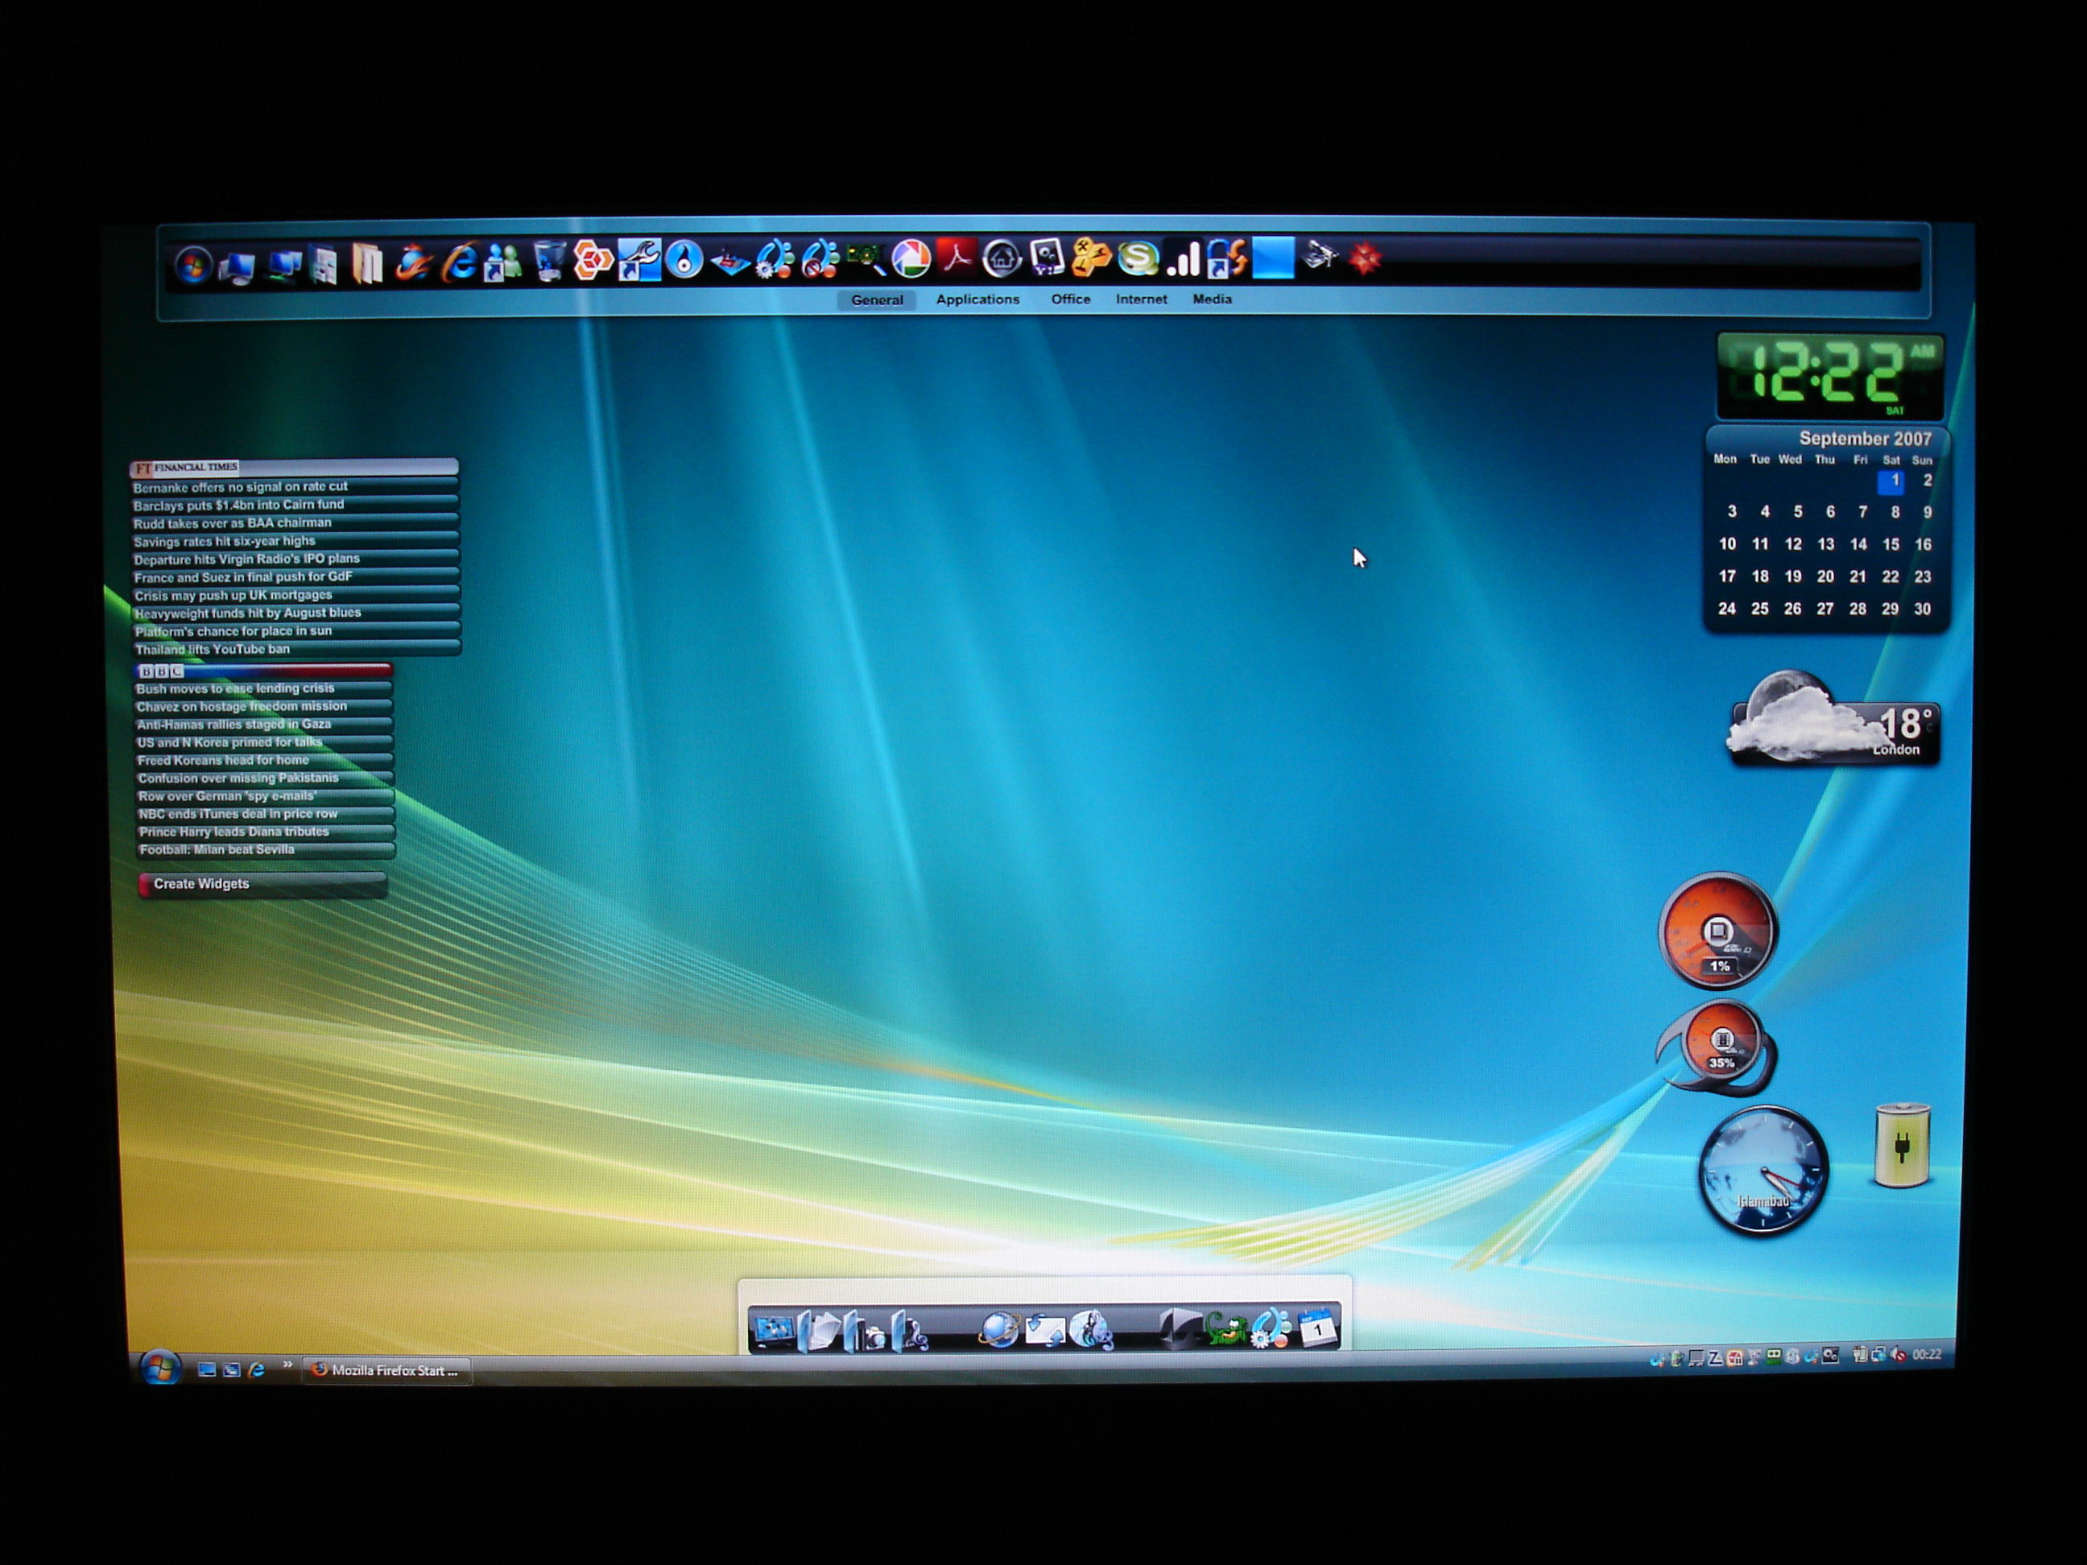This screenshot has width=2087, height=1565.
Task: Open the calendar icon in bottom dock
Action: pos(1317,1328)
